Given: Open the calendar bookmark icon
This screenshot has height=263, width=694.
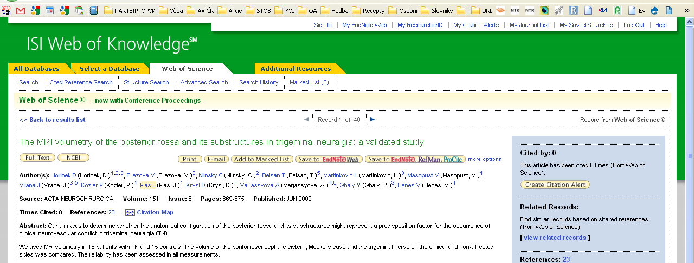Looking at the screenshot, I should click(49, 10).
